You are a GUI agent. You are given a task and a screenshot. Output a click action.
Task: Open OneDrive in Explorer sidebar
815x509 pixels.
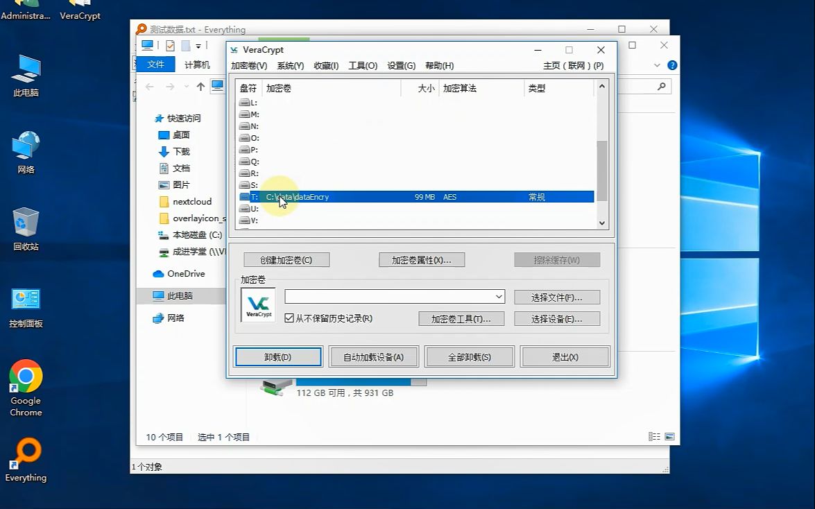(179, 274)
